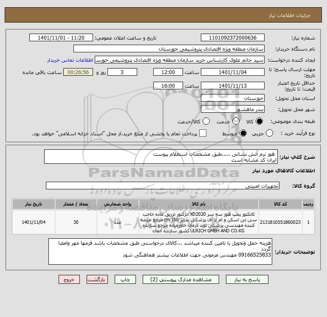Viewport: 327px width, 317px height.
Task: Click the کد کالا column header
Action: tap(280, 204)
